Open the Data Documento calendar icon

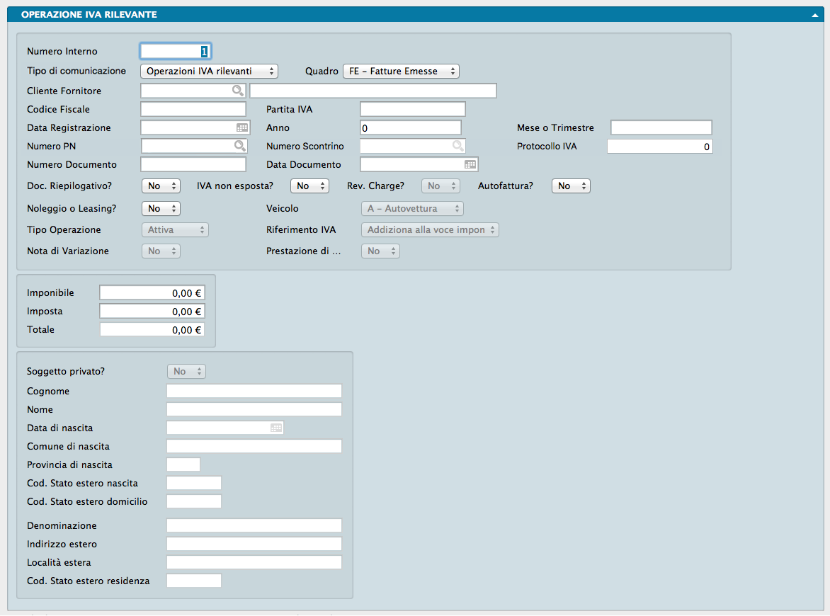click(x=470, y=164)
